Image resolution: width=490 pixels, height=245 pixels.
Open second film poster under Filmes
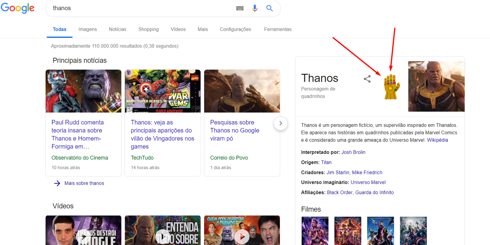pyautogui.click(x=348, y=231)
